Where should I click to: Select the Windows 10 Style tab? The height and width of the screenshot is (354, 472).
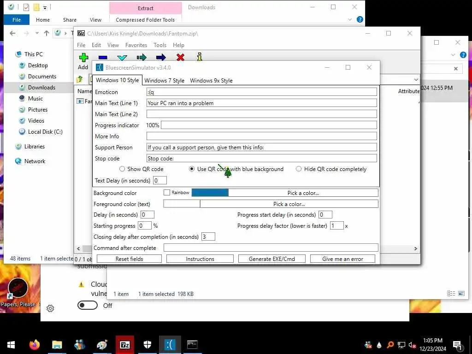click(118, 80)
